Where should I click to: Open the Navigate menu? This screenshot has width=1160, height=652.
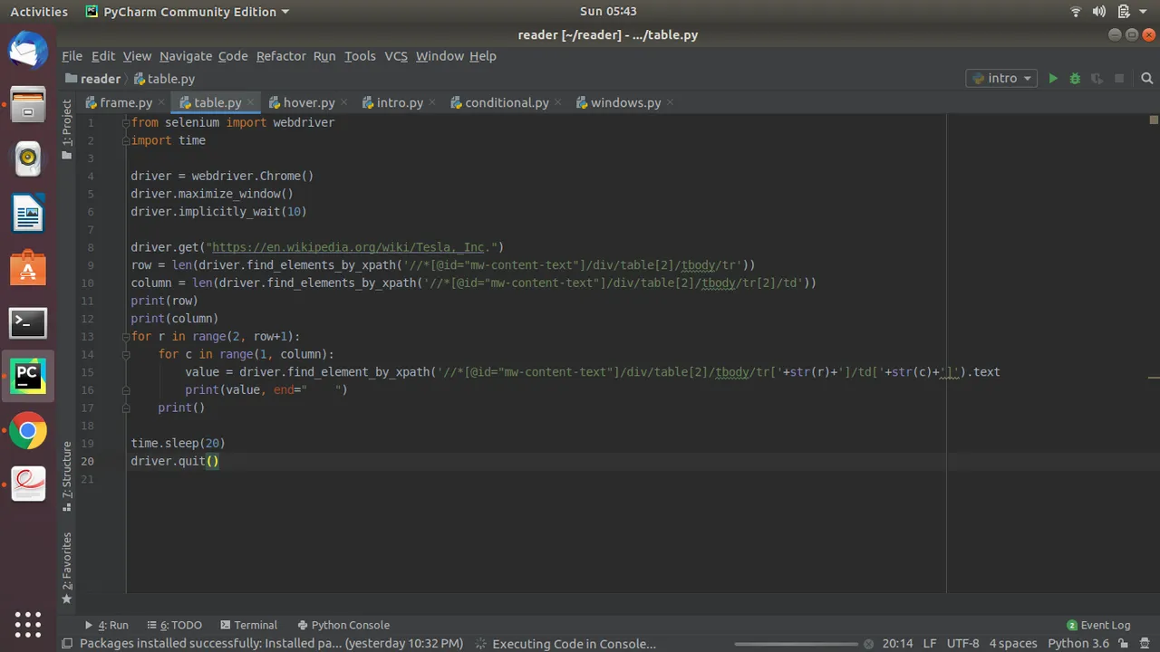click(x=186, y=56)
